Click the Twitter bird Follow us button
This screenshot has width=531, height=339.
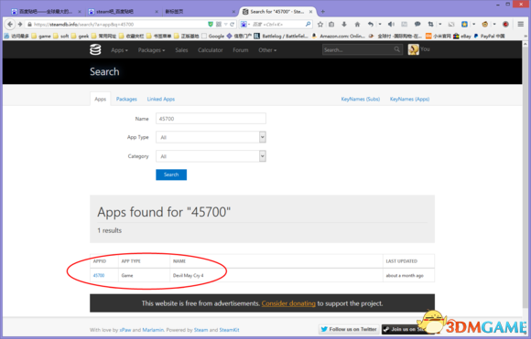[349, 329]
